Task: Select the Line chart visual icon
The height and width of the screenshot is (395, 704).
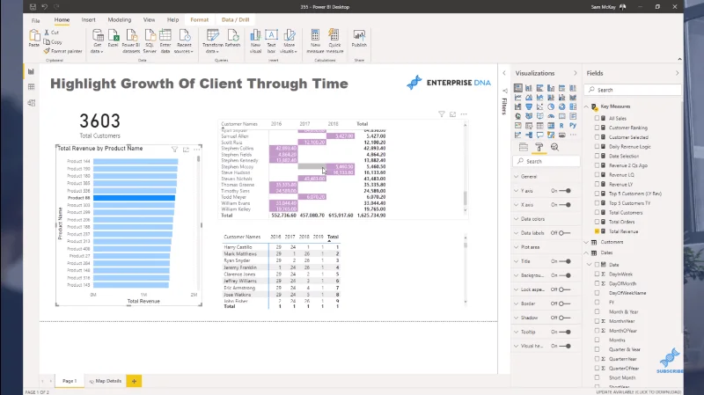Action: tap(518, 98)
